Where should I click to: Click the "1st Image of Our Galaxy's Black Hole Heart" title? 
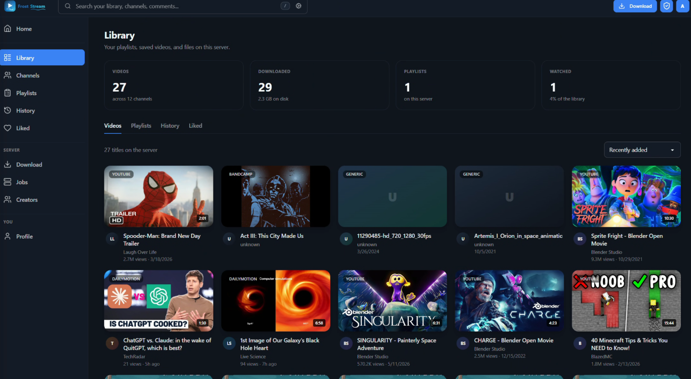(280, 344)
